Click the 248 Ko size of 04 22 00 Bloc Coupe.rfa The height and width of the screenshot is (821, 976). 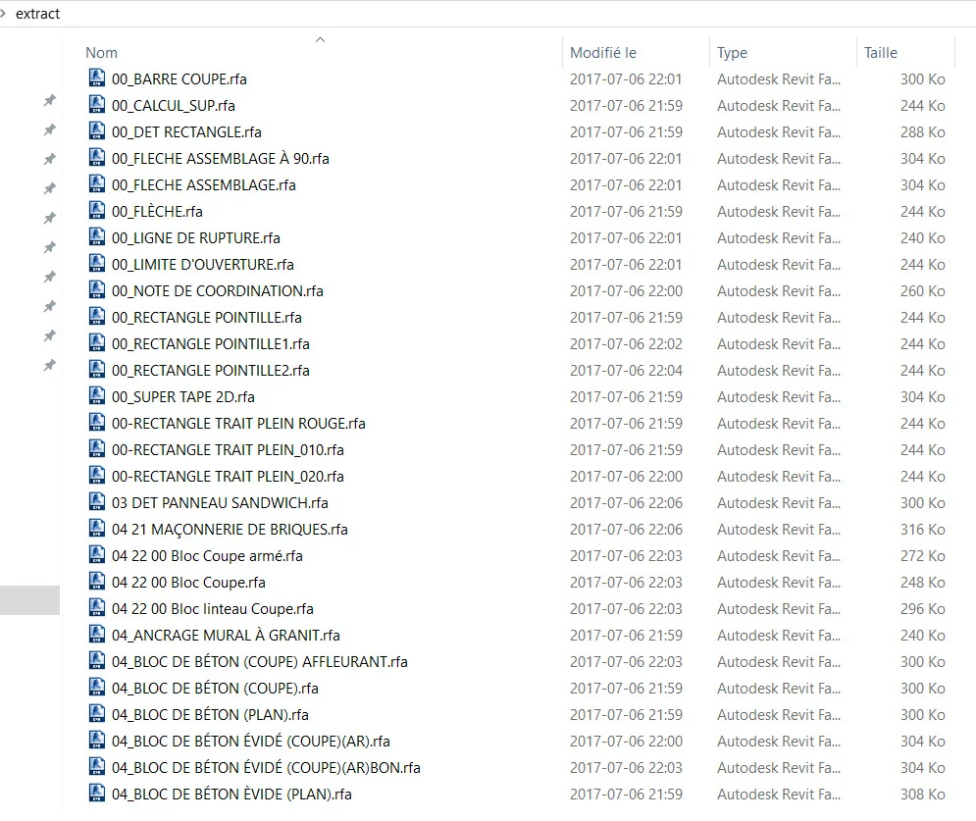pyautogui.click(x=922, y=582)
